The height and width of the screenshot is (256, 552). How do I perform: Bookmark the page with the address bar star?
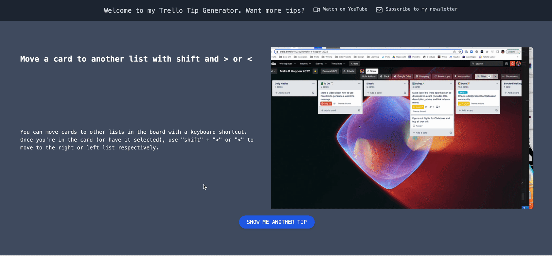pos(460,52)
